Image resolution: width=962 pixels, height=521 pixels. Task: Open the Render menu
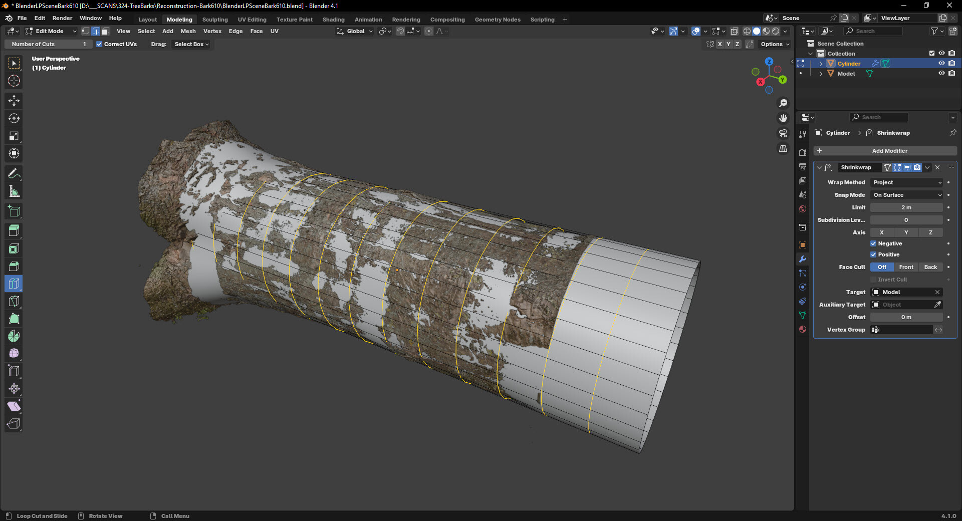[62, 18]
